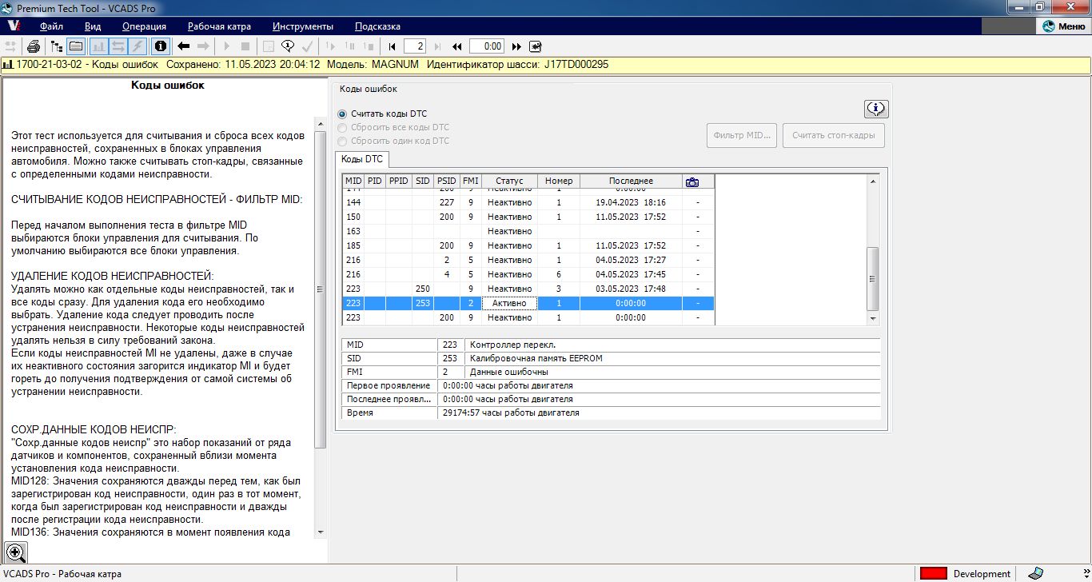The height and width of the screenshot is (582, 1092).
Task: Click the page number field showing 2
Action: click(x=416, y=46)
